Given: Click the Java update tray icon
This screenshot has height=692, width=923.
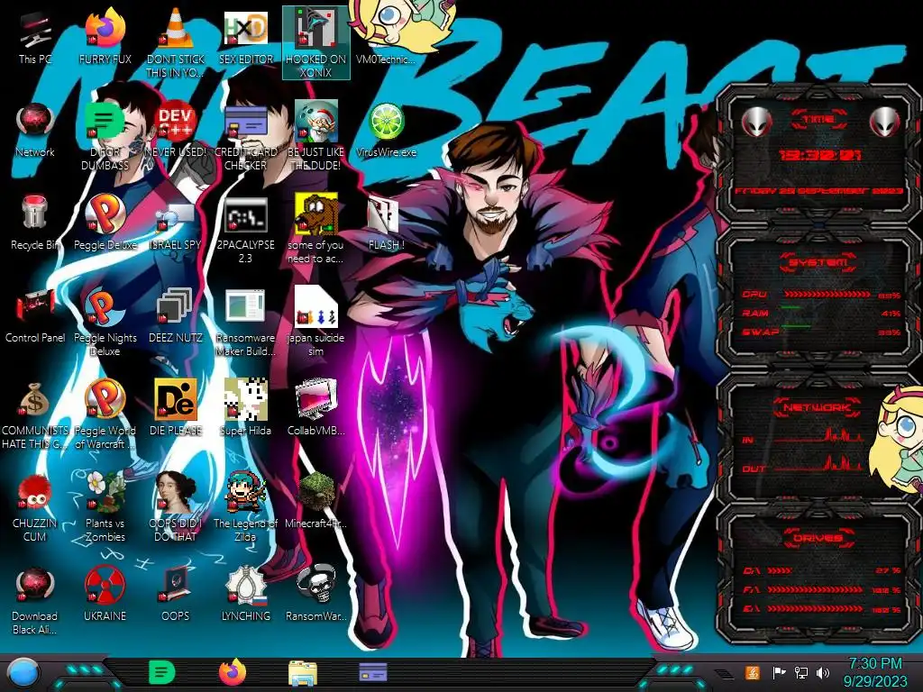Looking at the screenshot, I should click(x=753, y=673).
